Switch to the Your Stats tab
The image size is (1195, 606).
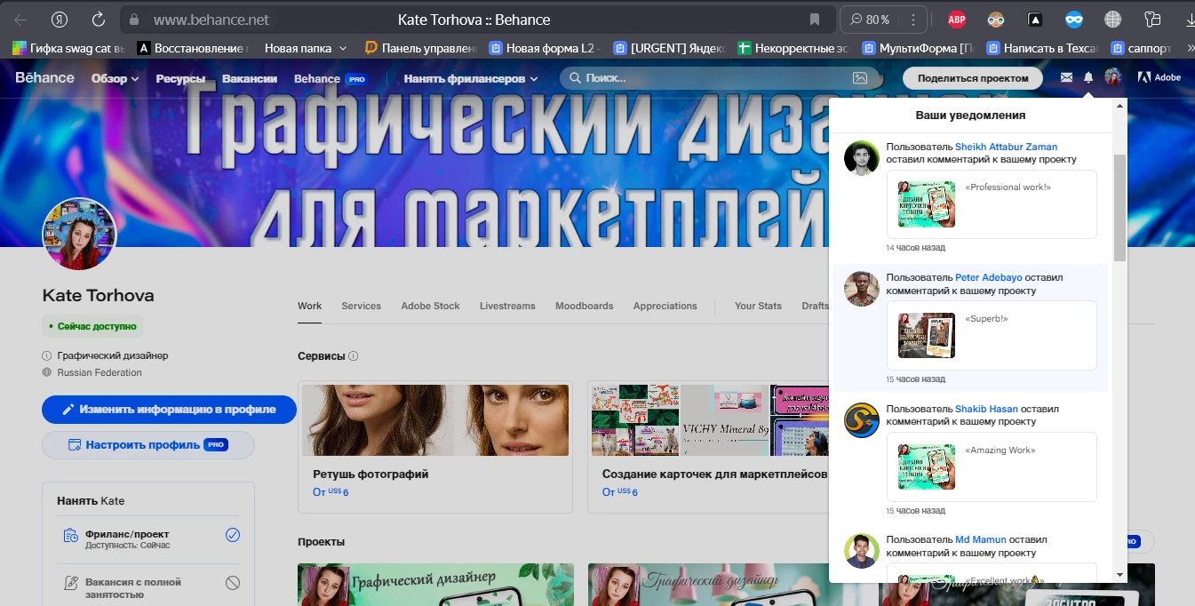click(x=758, y=306)
